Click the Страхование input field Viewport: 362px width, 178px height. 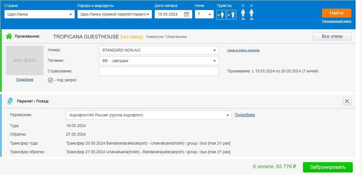click(x=159, y=71)
